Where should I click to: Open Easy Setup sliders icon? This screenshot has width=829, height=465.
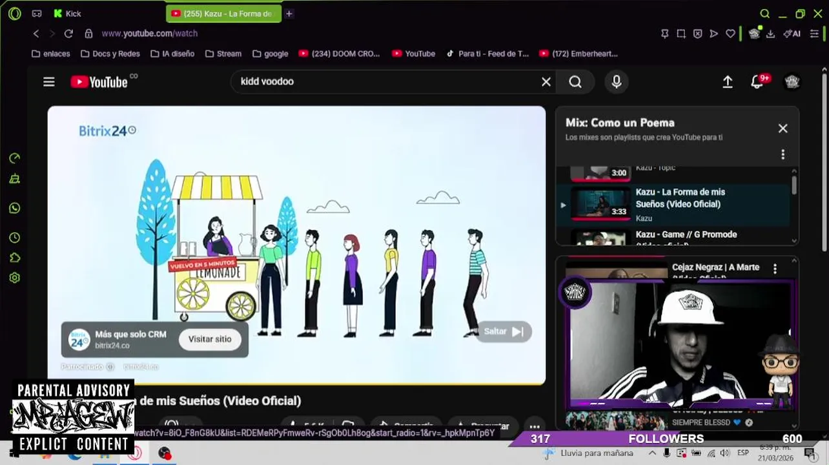pos(814,34)
